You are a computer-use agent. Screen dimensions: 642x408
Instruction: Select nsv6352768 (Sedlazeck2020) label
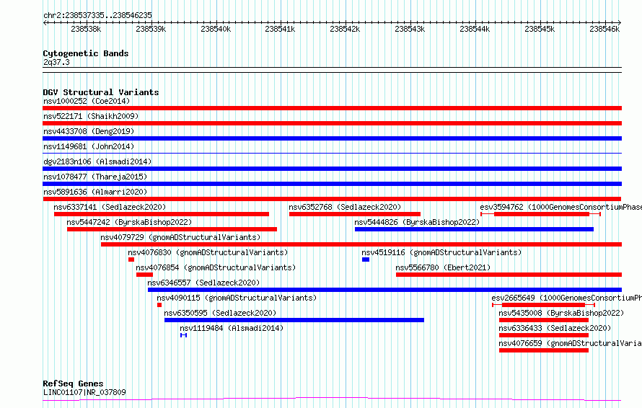click(345, 207)
